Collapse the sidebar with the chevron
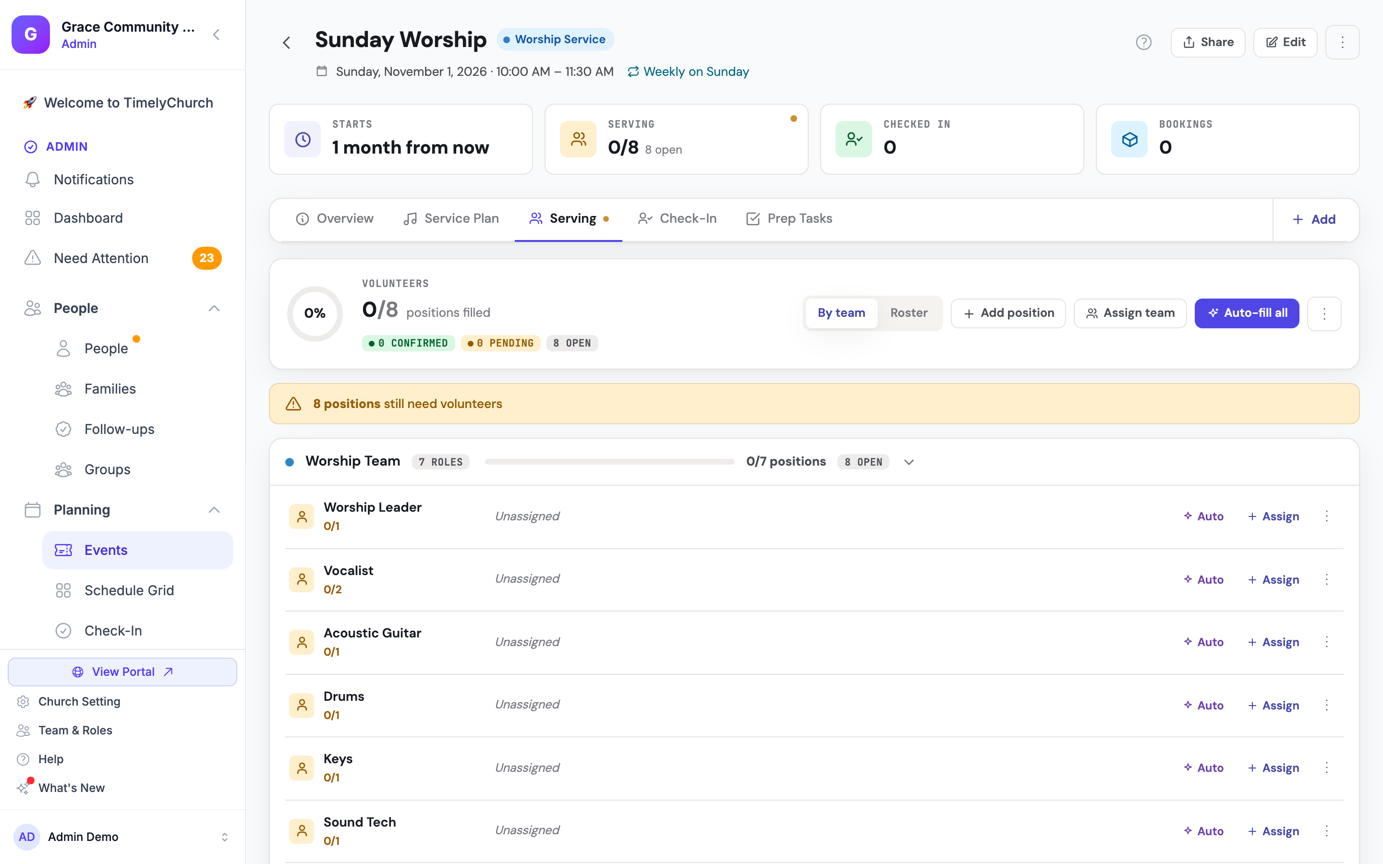Screen dimensions: 1383x864 [x=217, y=35]
